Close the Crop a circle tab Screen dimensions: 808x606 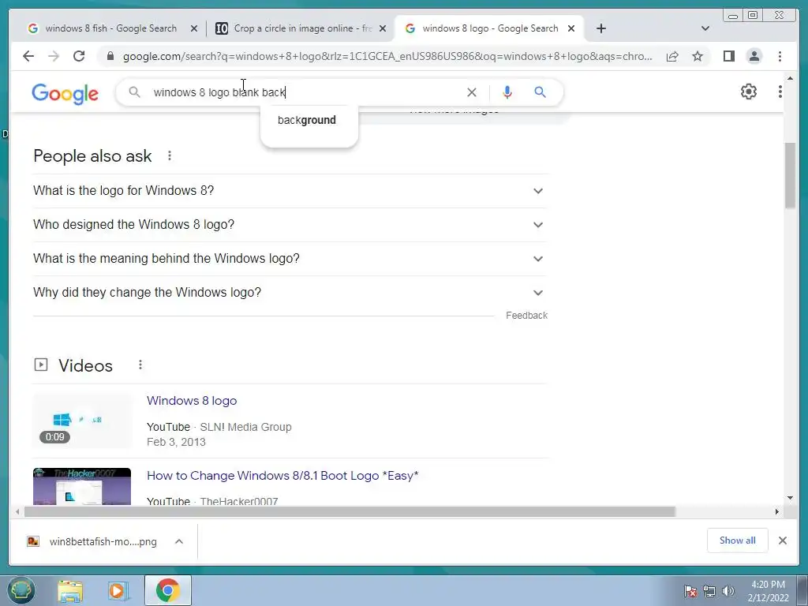tap(383, 29)
